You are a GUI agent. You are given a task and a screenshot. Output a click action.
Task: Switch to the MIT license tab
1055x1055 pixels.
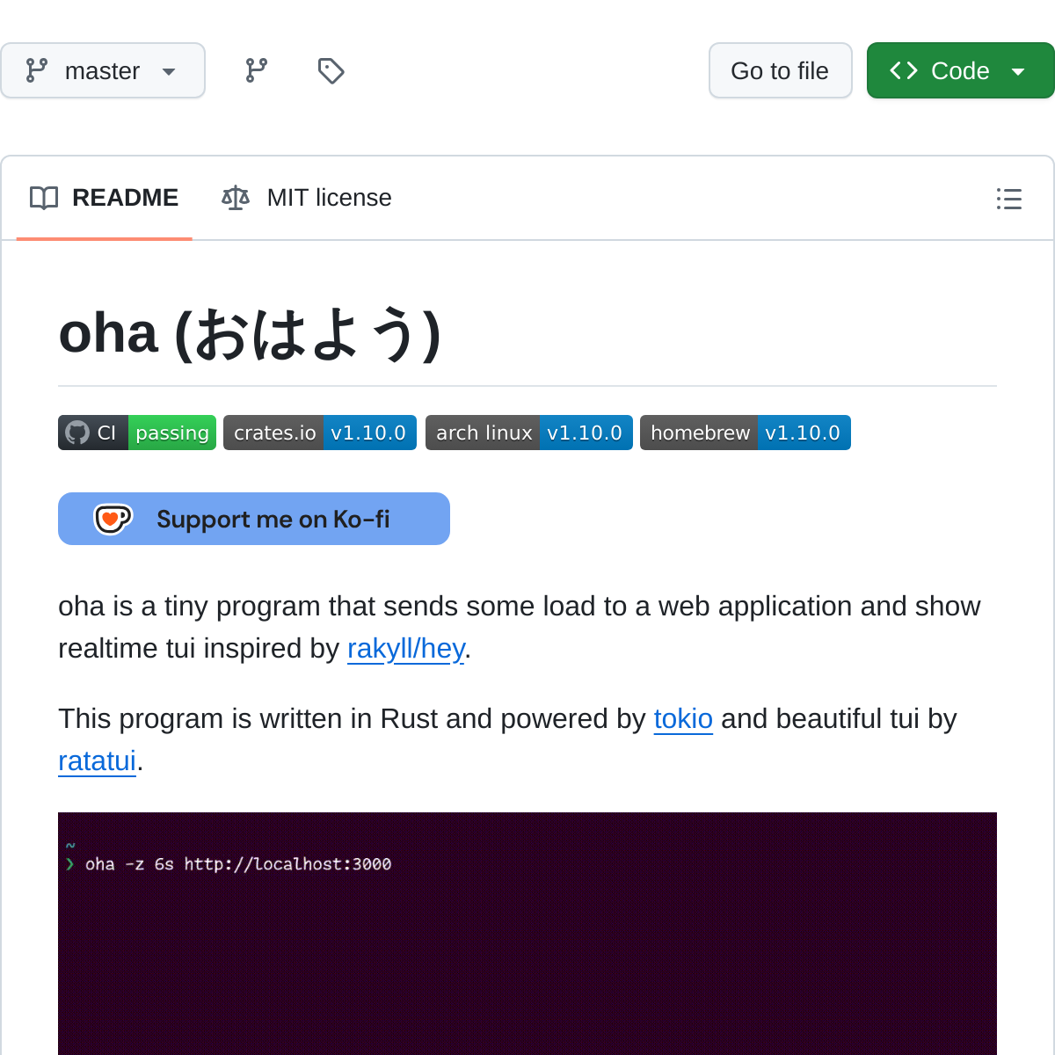tap(307, 198)
